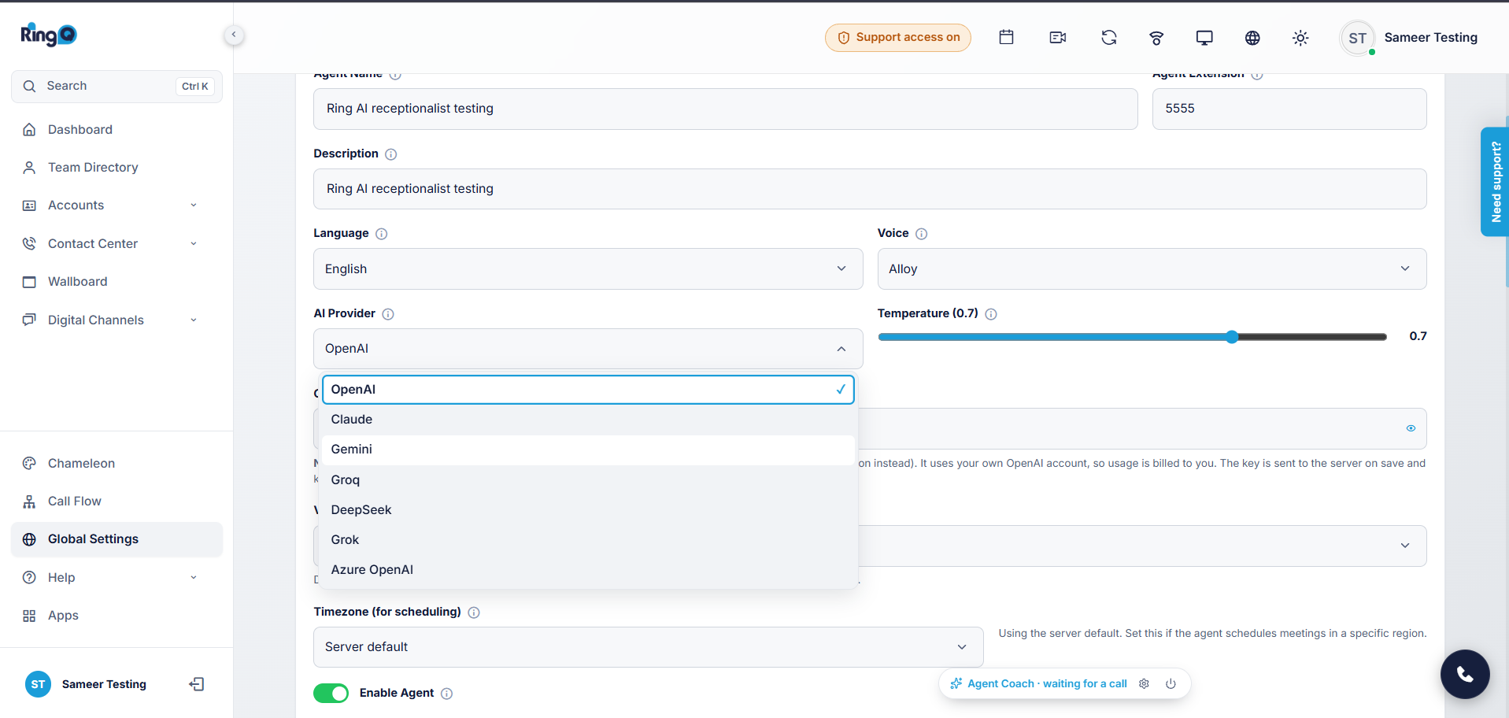
Task: Select Claude from provider list
Action: coord(588,420)
